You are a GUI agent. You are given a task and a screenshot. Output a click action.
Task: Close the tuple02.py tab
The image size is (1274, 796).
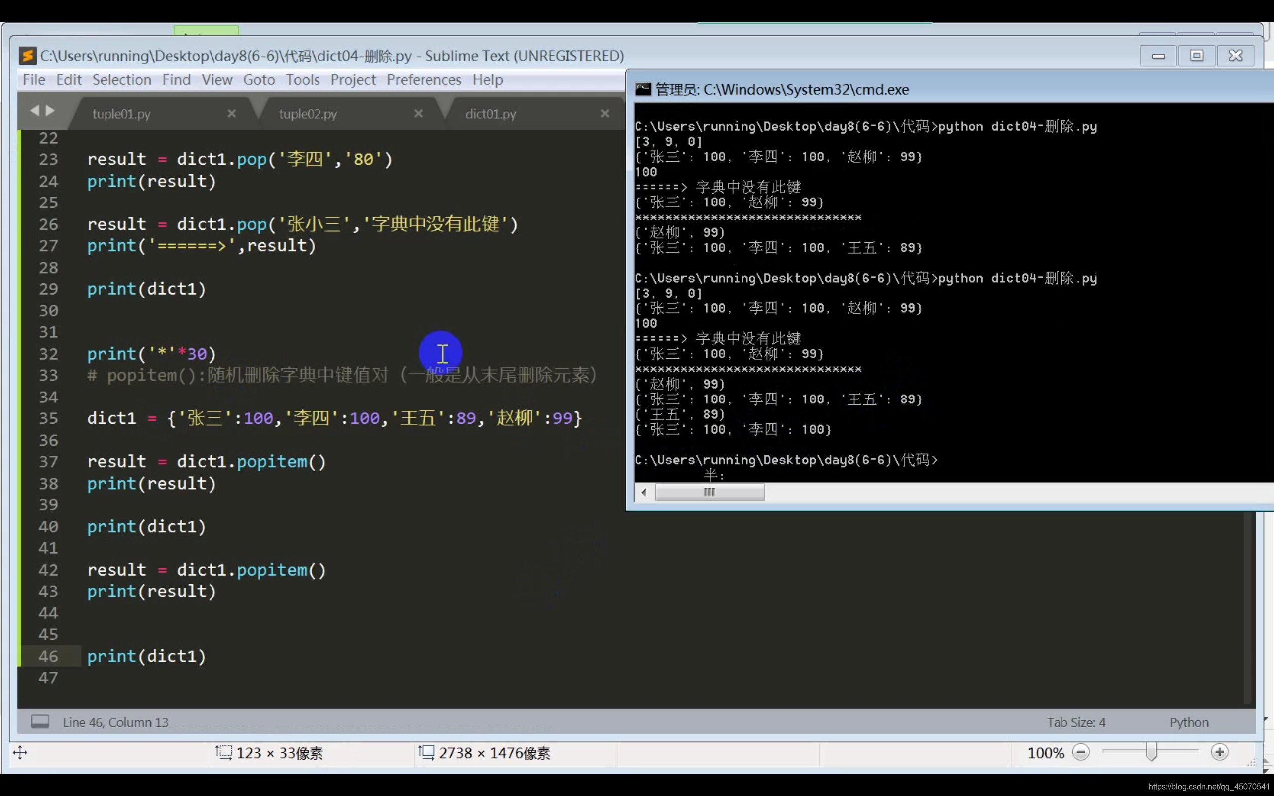418,114
